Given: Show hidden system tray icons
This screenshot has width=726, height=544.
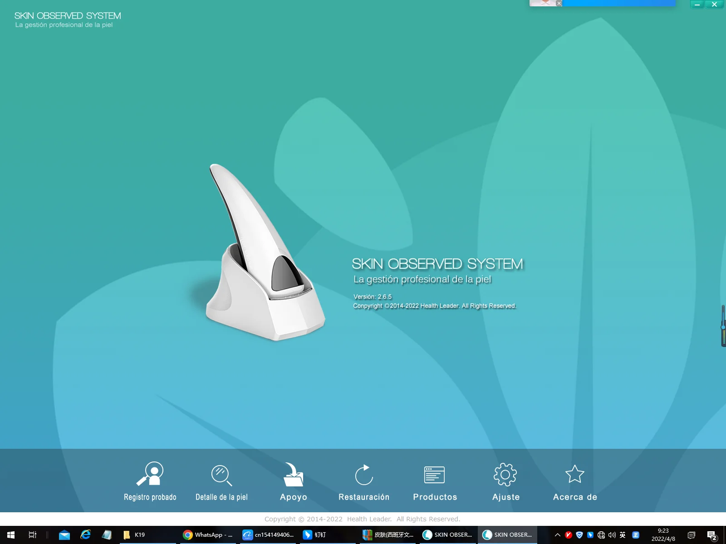Looking at the screenshot, I should pyautogui.click(x=558, y=535).
